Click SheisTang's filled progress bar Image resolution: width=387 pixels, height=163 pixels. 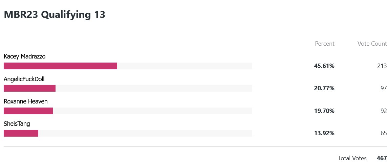[x=21, y=133]
